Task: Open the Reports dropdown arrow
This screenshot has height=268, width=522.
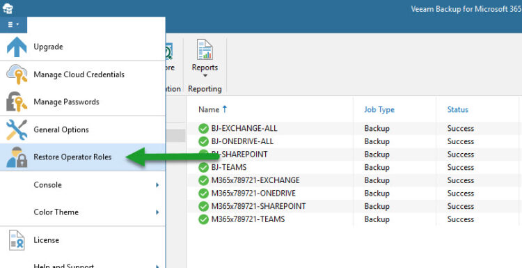Action: coord(205,76)
